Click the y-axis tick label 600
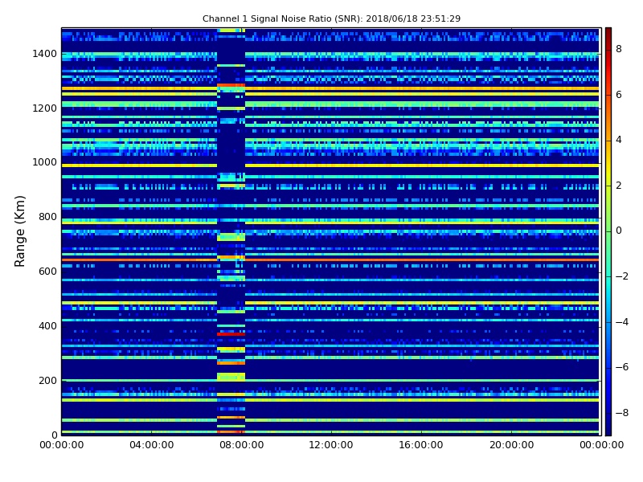643x482 pixels. point(47,272)
